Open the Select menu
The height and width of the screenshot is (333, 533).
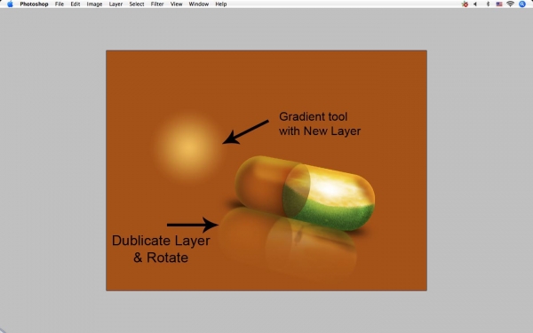[137, 4]
